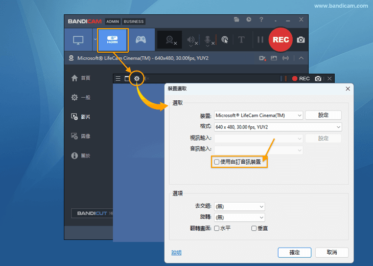Close the preview window with X

coord(330,79)
